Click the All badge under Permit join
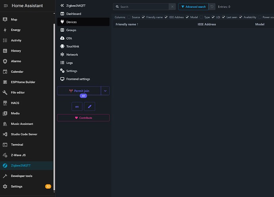Screen dimensions: 274x197 (83, 96)
